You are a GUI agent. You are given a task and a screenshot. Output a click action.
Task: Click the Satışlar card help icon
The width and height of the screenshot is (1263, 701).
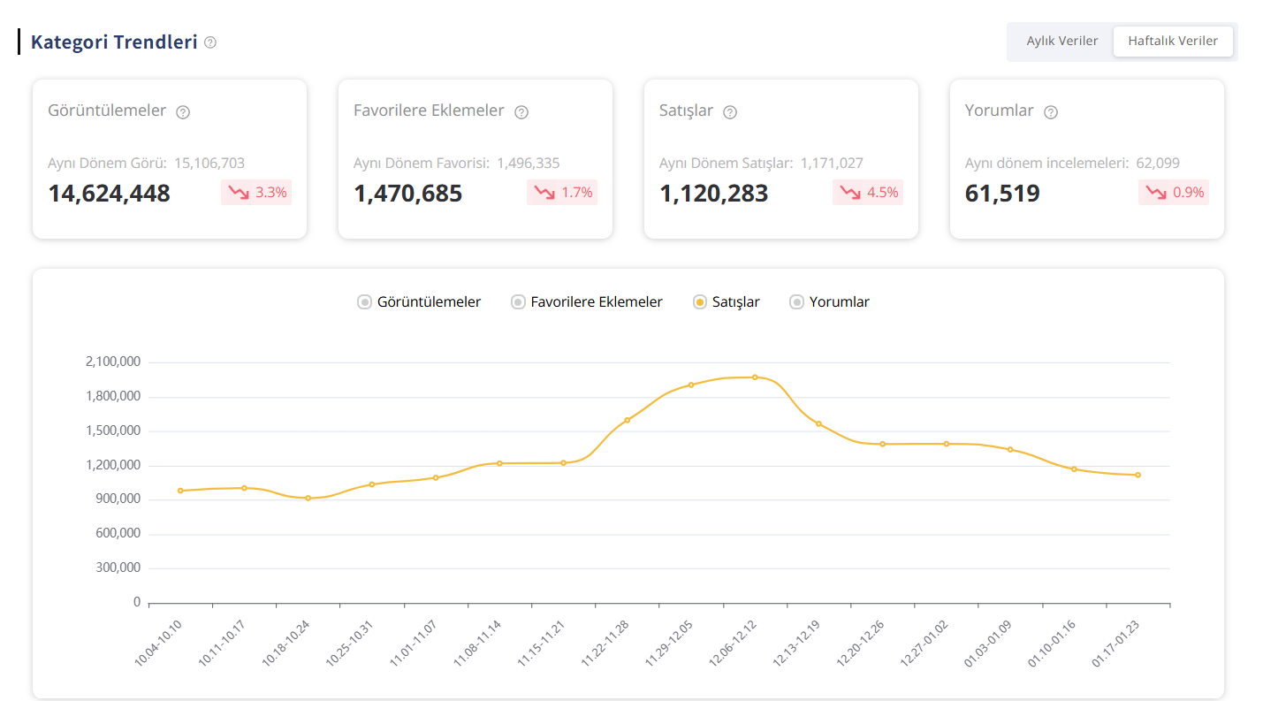tap(730, 112)
